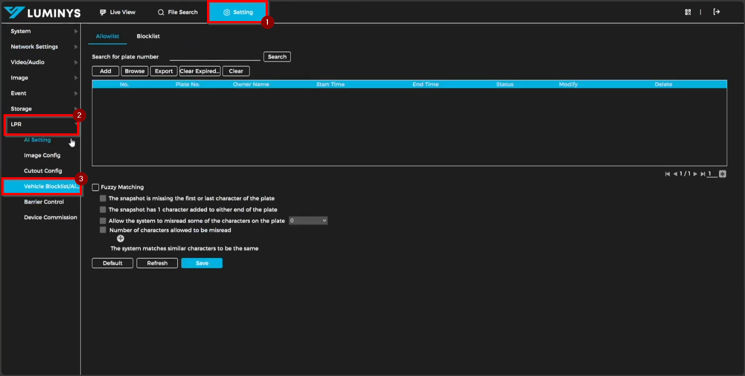Switch to the Blocklist tab

click(148, 36)
